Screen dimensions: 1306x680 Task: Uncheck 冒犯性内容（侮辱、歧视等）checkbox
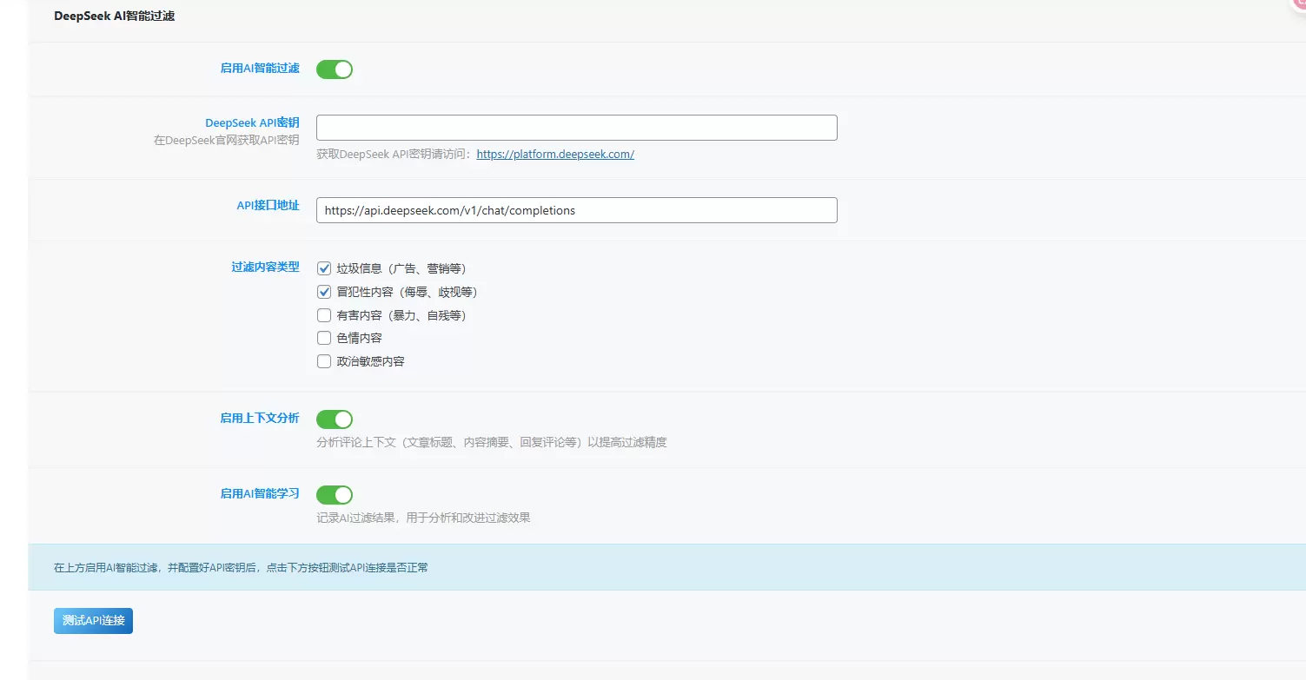coord(324,292)
